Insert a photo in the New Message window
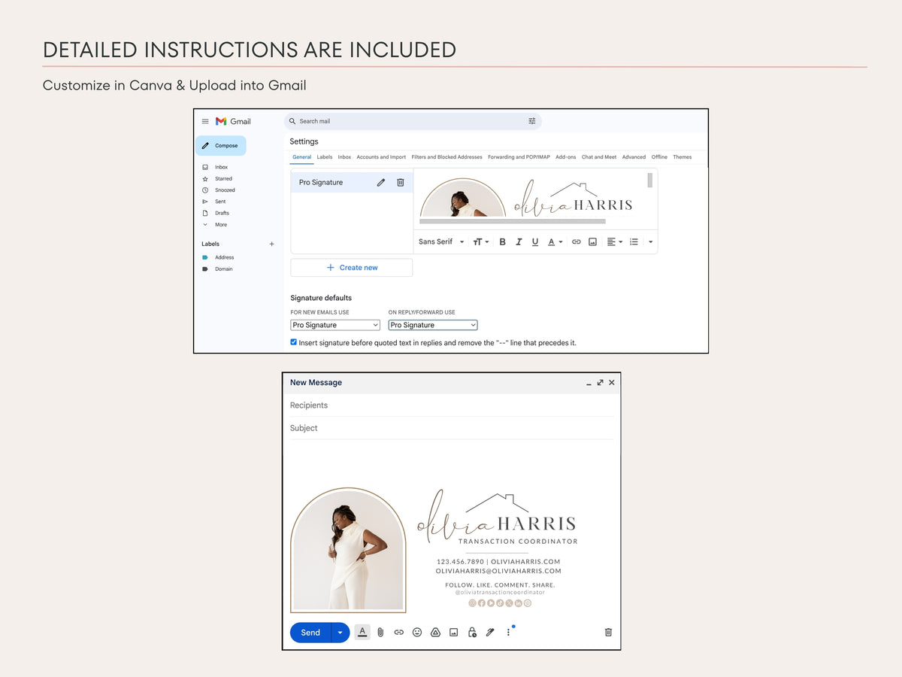 click(453, 633)
